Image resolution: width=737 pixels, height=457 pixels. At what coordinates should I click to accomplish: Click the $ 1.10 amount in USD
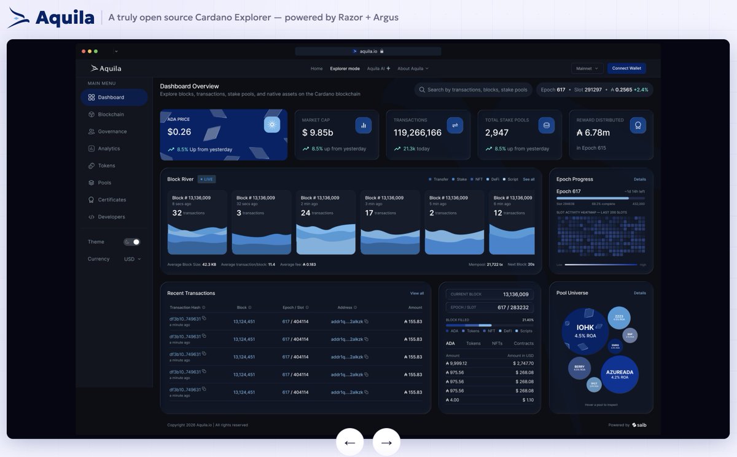[528, 400]
